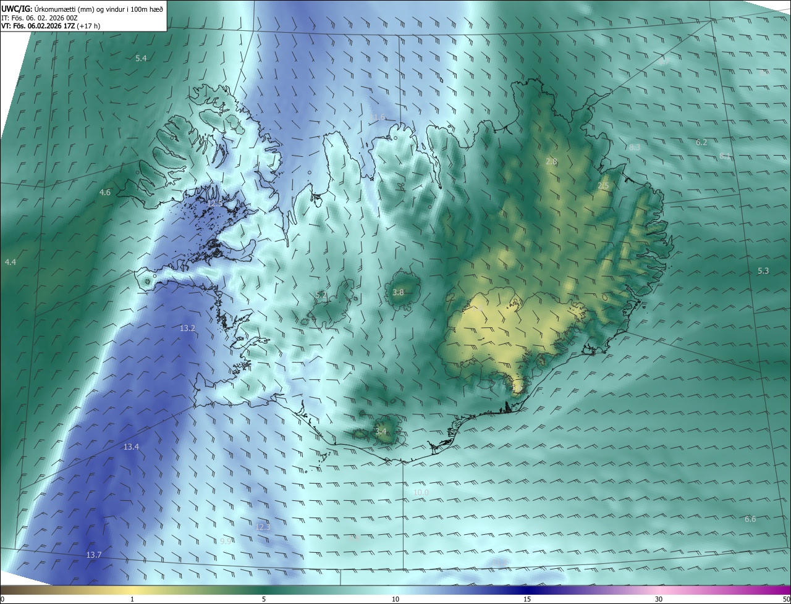The height and width of the screenshot is (604, 791).
Task: Click the map value 4.6
Action: point(105,193)
